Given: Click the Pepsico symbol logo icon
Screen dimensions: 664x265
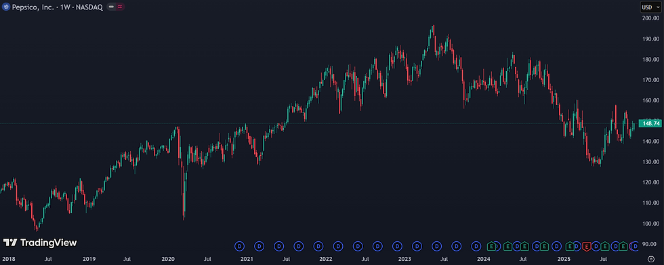Looking at the screenshot, I should coord(6,7).
